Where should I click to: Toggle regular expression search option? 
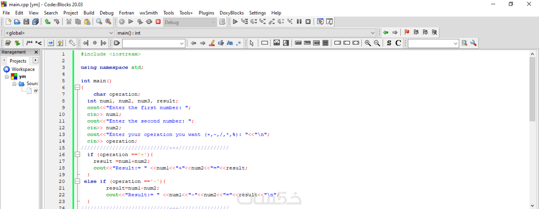(x=239, y=43)
